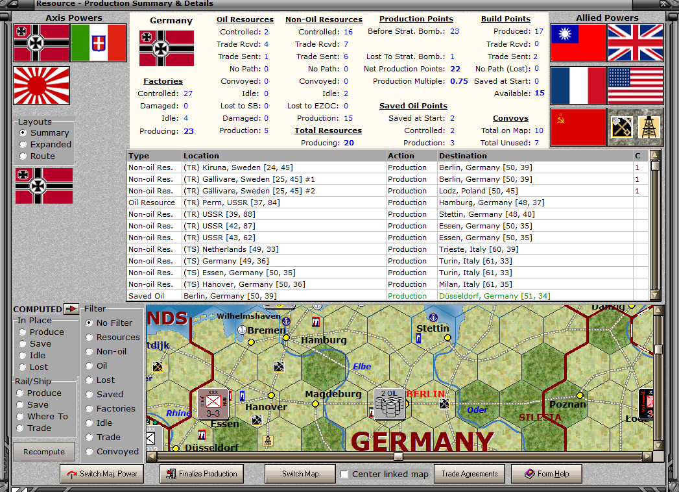Click map scroll left arrow

(152, 456)
